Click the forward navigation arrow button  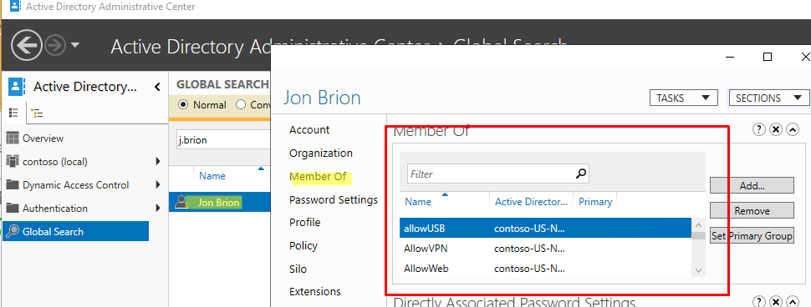click(54, 46)
